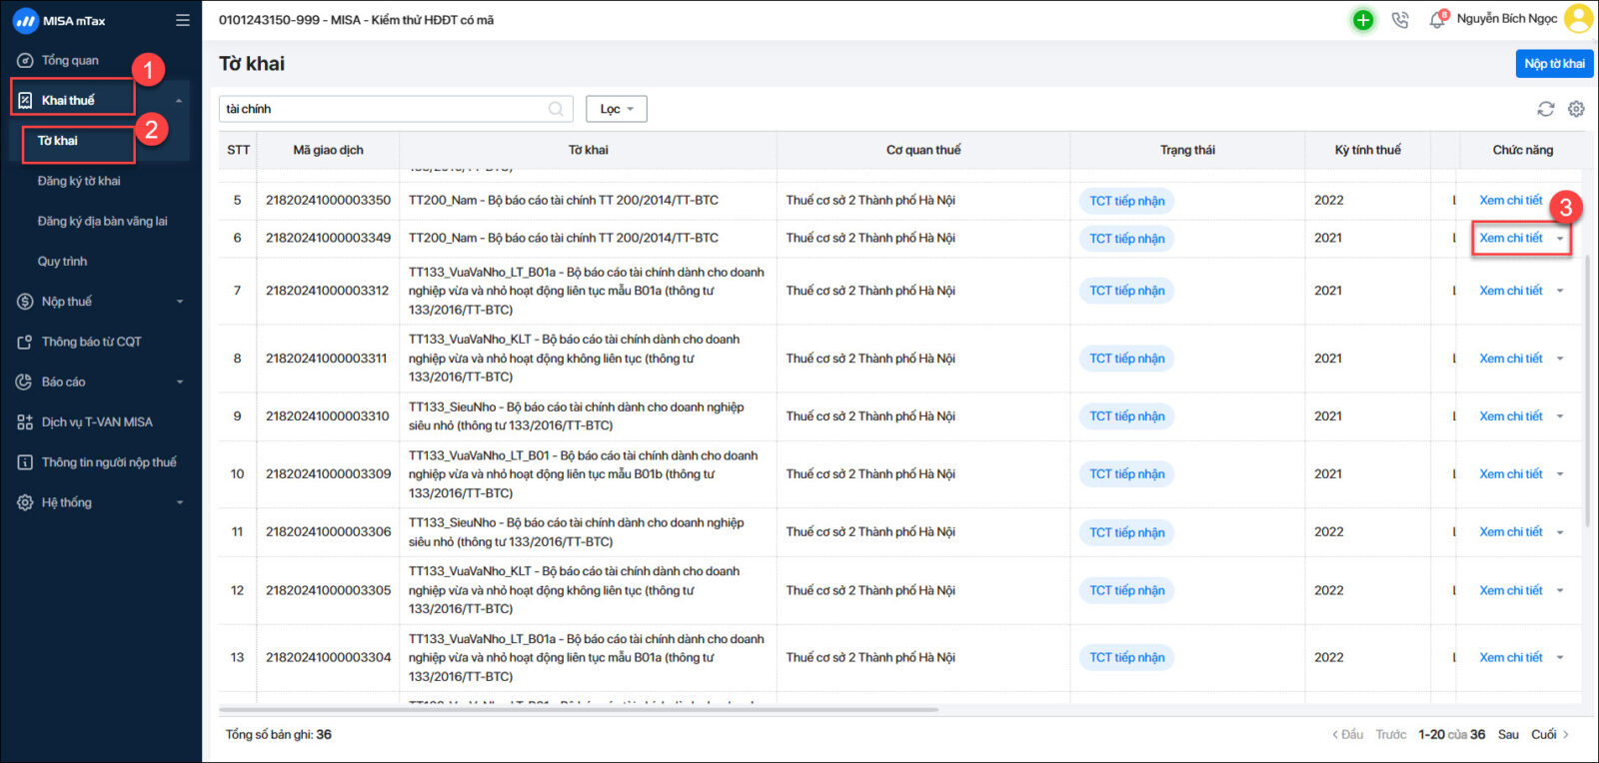Screen dimensions: 1599x763
Task: Click the refresh icon above the table
Action: 1546,109
